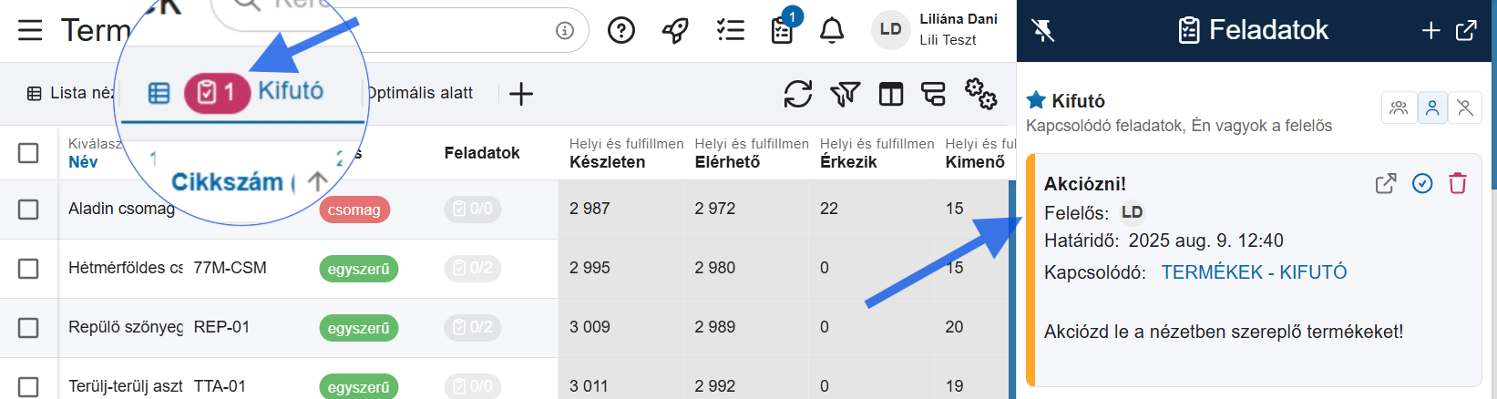Mark the Akciózni! task as completed
This screenshot has width=1497, height=399.
tap(1422, 184)
